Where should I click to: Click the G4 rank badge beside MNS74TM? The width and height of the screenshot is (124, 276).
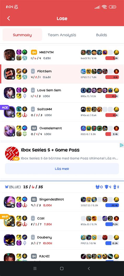click(x=34, y=52)
